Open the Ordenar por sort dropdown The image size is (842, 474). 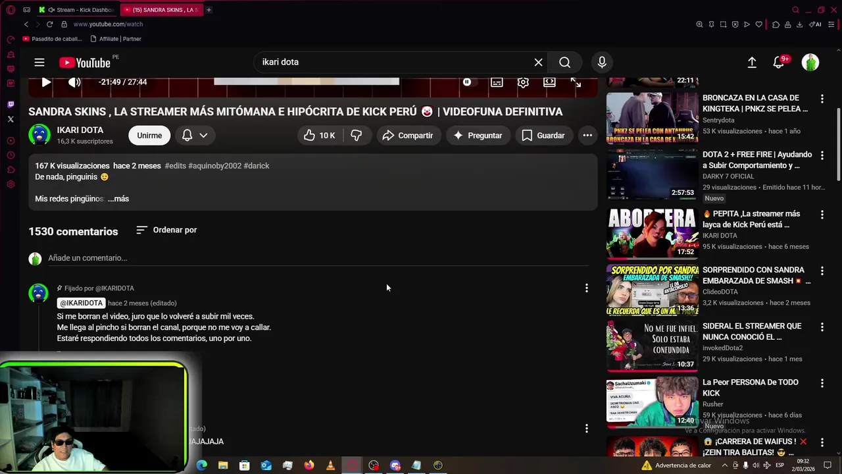(x=166, y=230)
